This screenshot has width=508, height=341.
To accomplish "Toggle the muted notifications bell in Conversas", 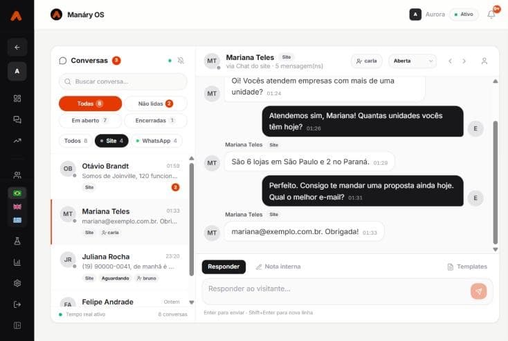I will [x=181, y=61].
